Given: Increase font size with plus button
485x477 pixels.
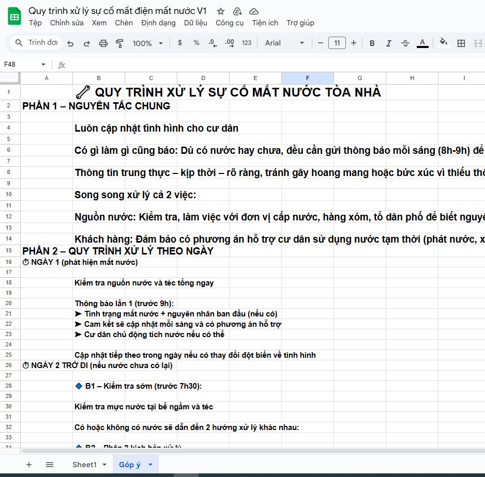Looking at the screenshot, I should click(x=354, y=43).
